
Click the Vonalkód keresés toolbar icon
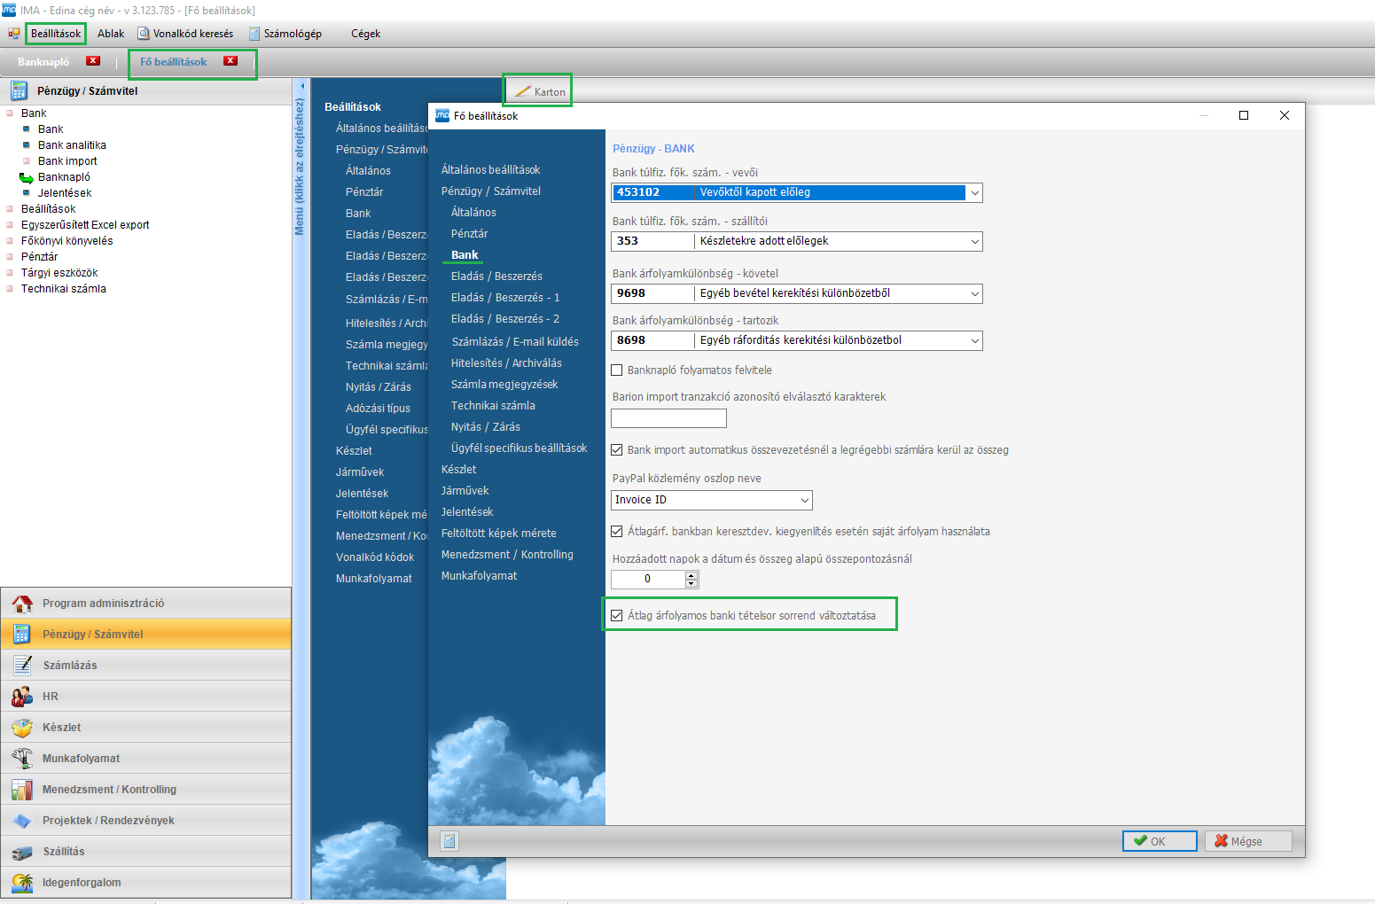(144, 34)
